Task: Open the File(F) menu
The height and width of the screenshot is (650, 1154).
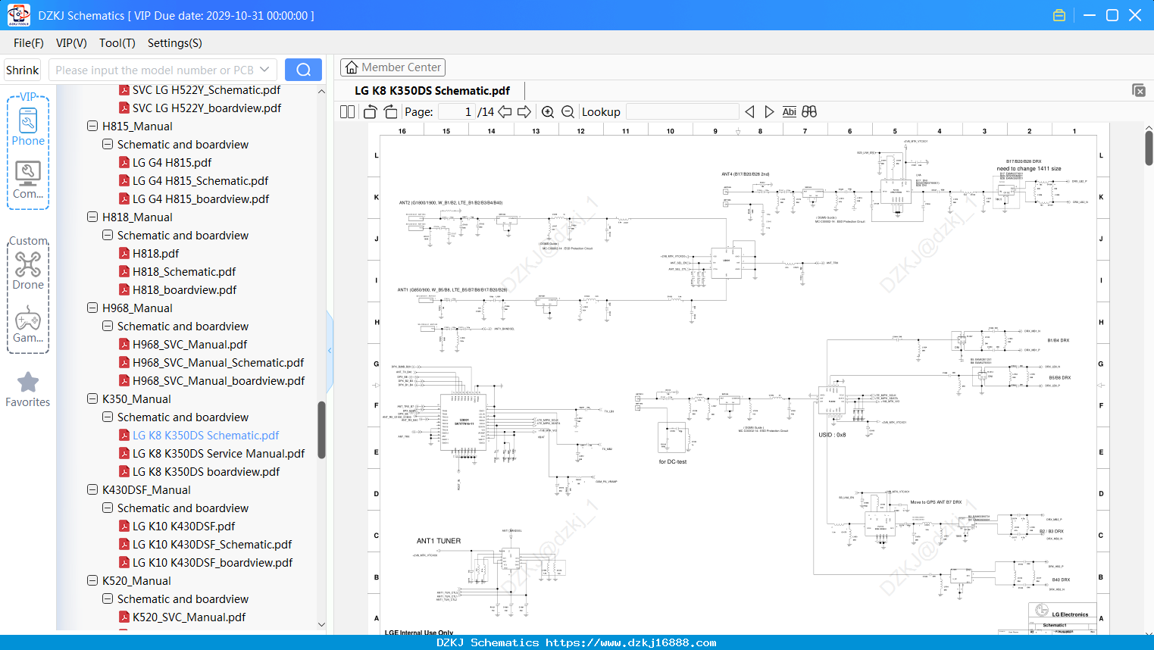Action: tap(28, 43)
